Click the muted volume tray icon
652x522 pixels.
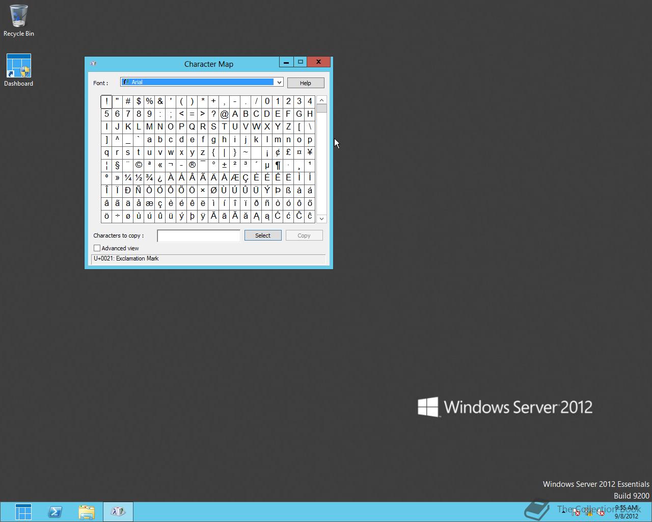[601, 512]
